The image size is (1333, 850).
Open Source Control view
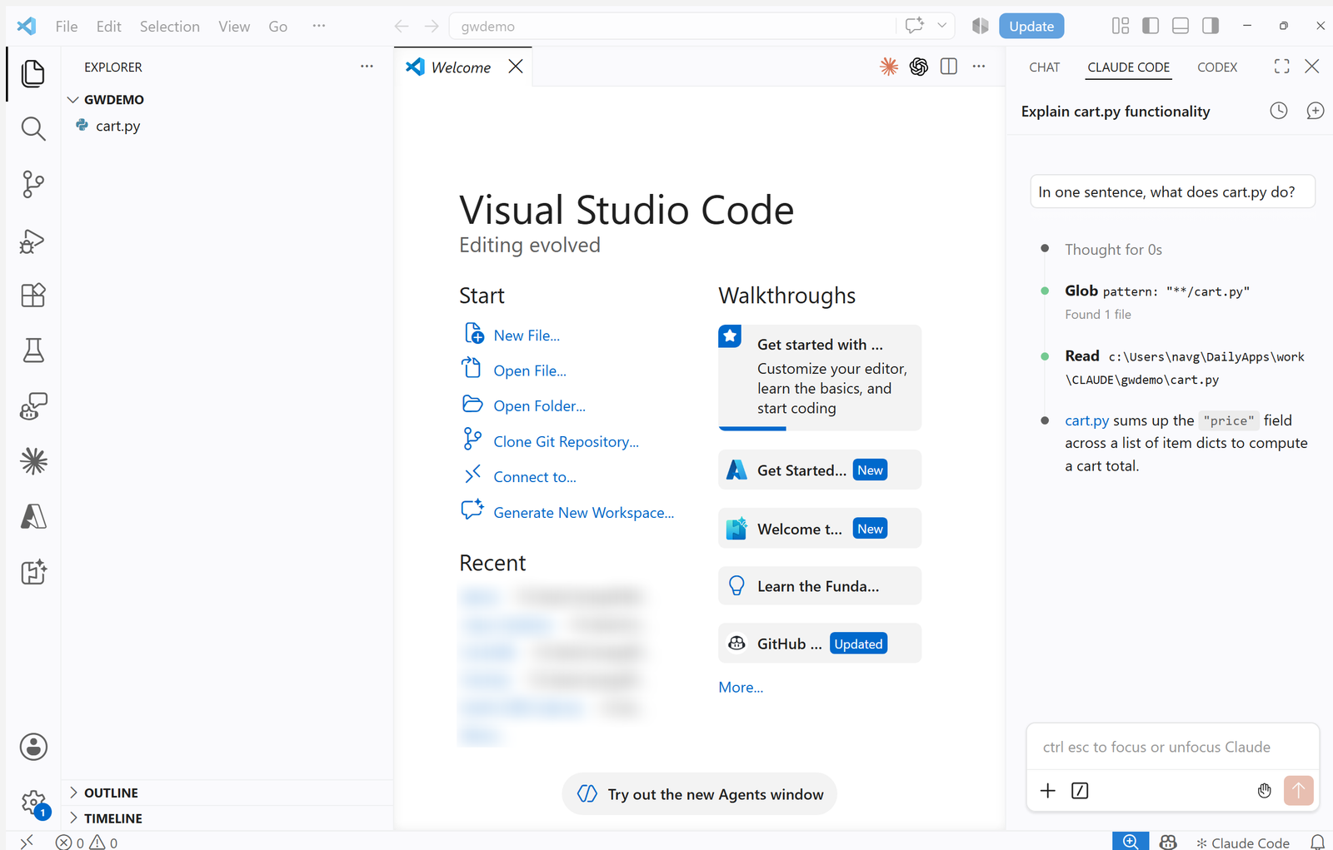point(33,184)
